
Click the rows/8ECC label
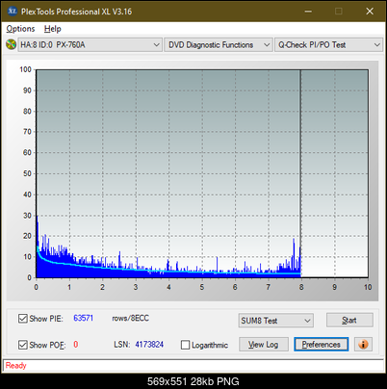[x=130, y=318]
